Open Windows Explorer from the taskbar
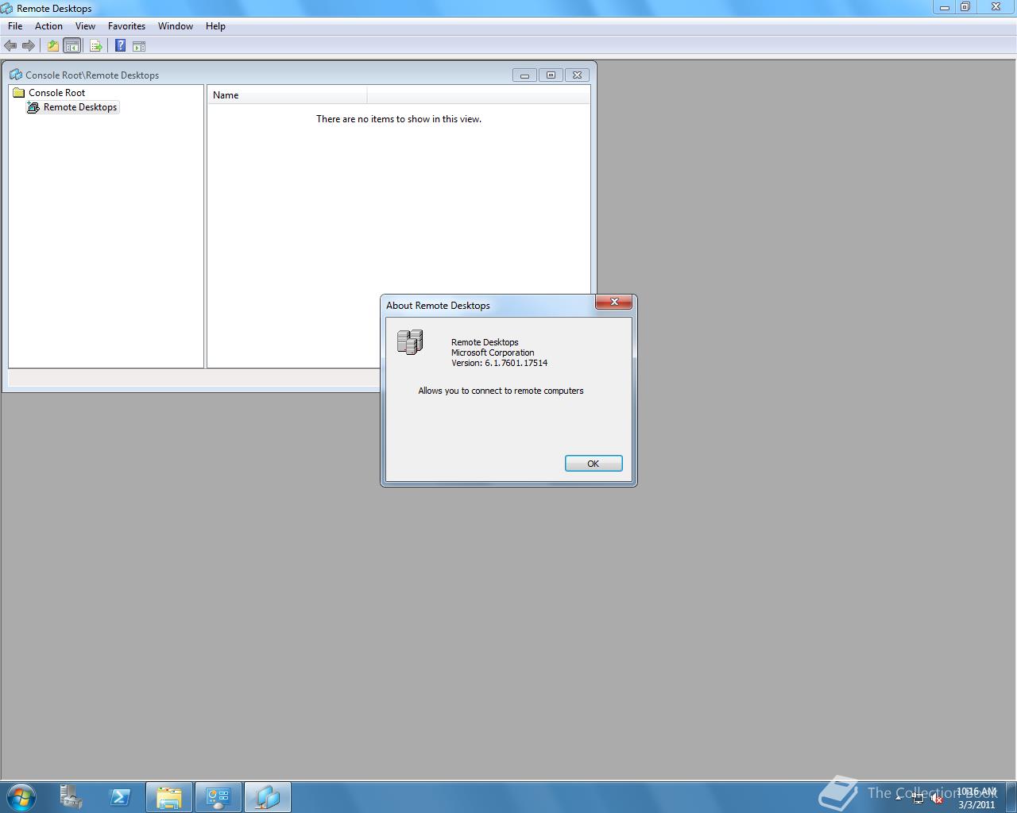The image size is (1017, 813). [x=168, y=797]
